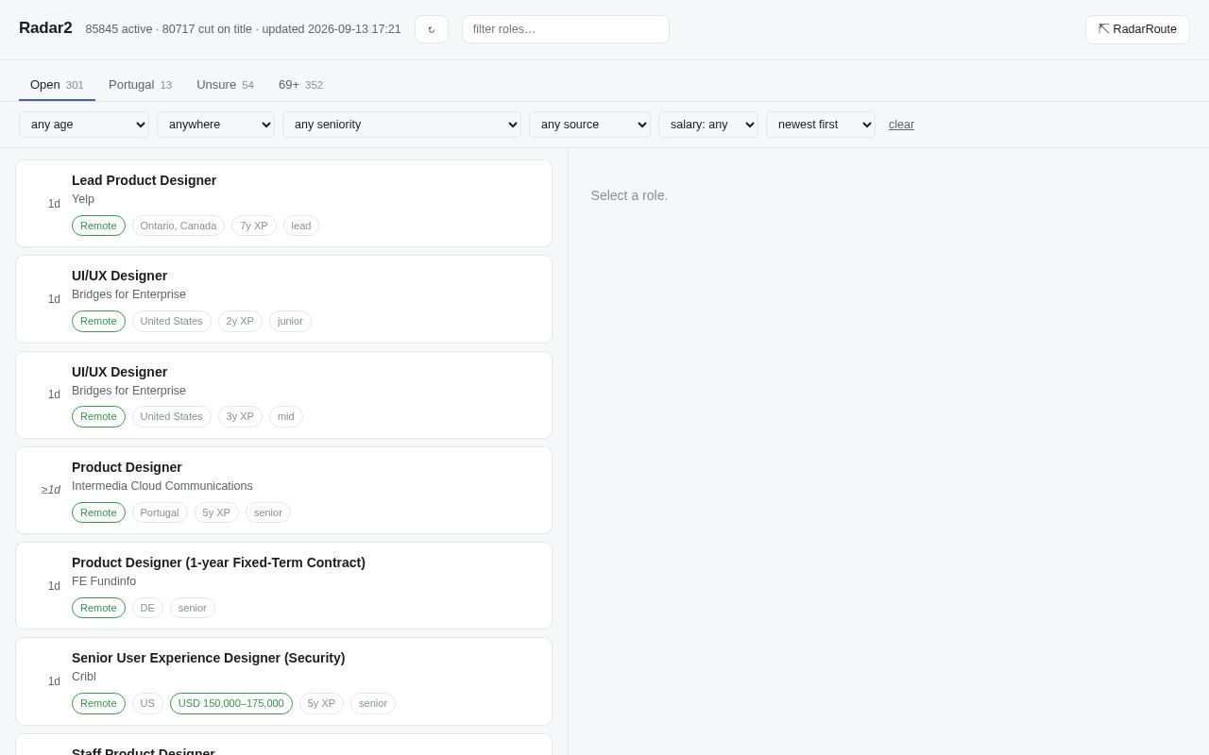
Task: Click the junior seniority tag
Action: (x=290, y=321)
